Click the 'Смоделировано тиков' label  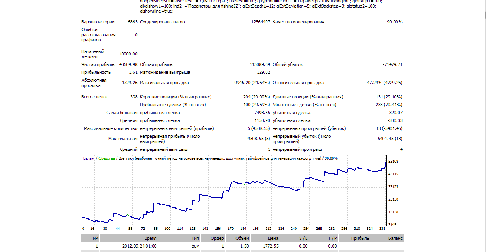(162, 22)
